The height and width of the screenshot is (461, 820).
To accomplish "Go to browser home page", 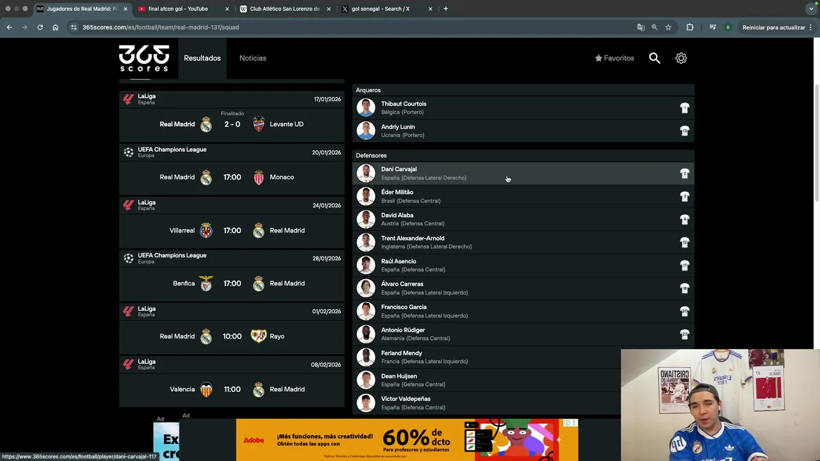I will point(55,28).
